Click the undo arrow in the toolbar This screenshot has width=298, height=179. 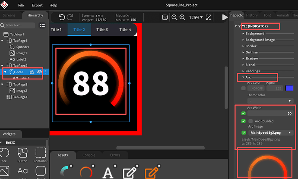(x=61, y=17)
